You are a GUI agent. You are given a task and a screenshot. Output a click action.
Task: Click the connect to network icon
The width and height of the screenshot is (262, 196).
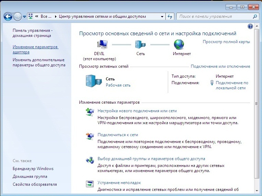click(x=90, y=136)
